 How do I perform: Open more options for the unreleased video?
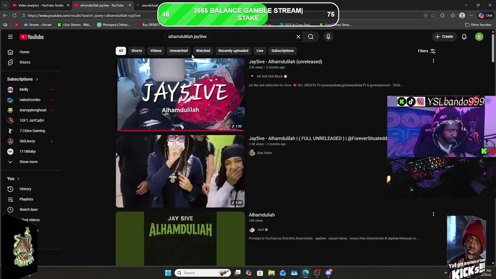pyautogui.click(x=433, y=61)
